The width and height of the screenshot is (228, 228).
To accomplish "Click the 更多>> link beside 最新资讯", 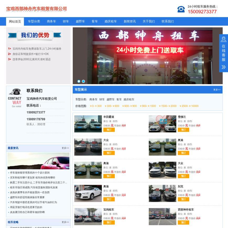I will coord(65,148).
